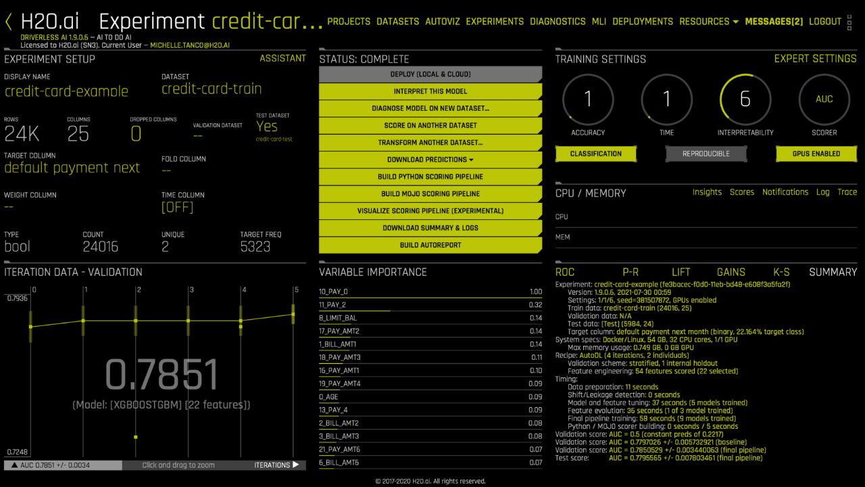865x487 pixels.
Task: Click the AUC 0.7851 up-triangle indicator
Action: pos(14,465)
